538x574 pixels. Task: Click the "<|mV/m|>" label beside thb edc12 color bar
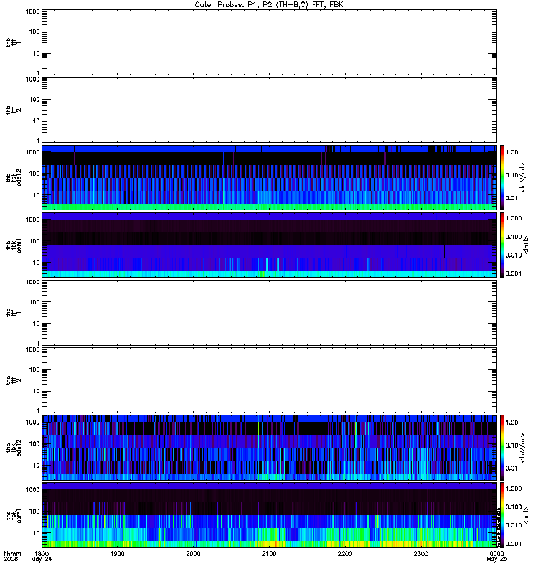click(x=522, y=177)
